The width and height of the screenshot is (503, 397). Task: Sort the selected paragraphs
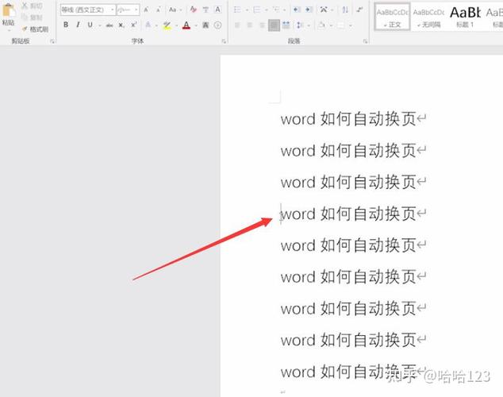click(345, 10)
